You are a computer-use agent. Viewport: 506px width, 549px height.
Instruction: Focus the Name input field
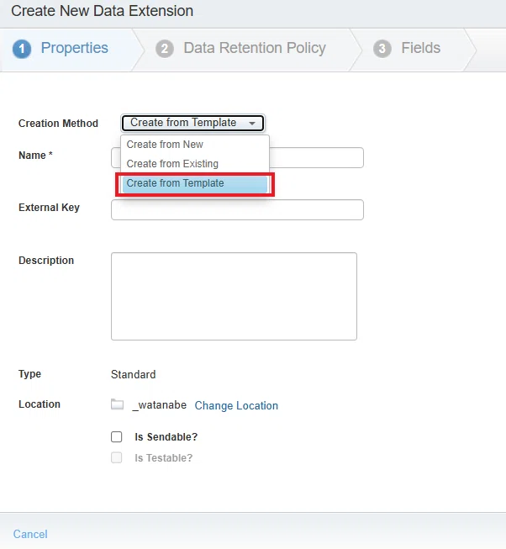point(237,157)
